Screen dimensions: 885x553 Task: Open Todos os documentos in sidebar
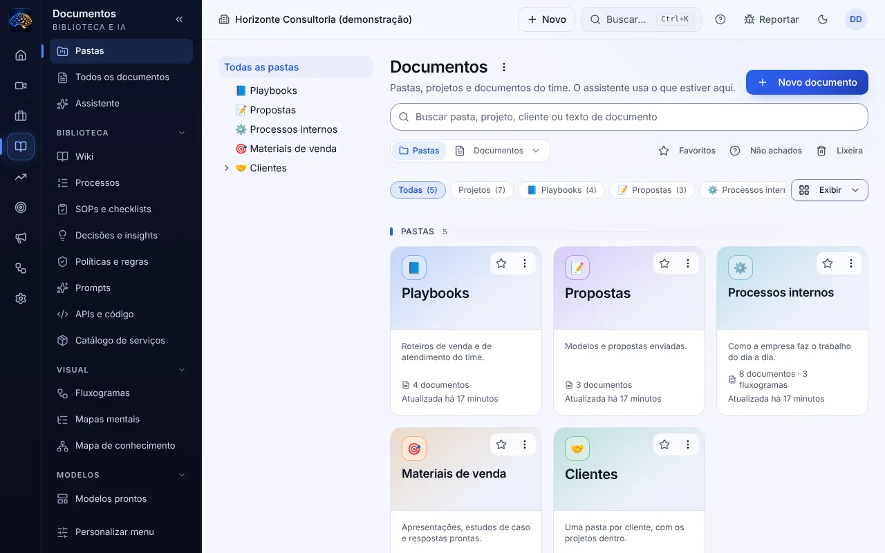122,77
